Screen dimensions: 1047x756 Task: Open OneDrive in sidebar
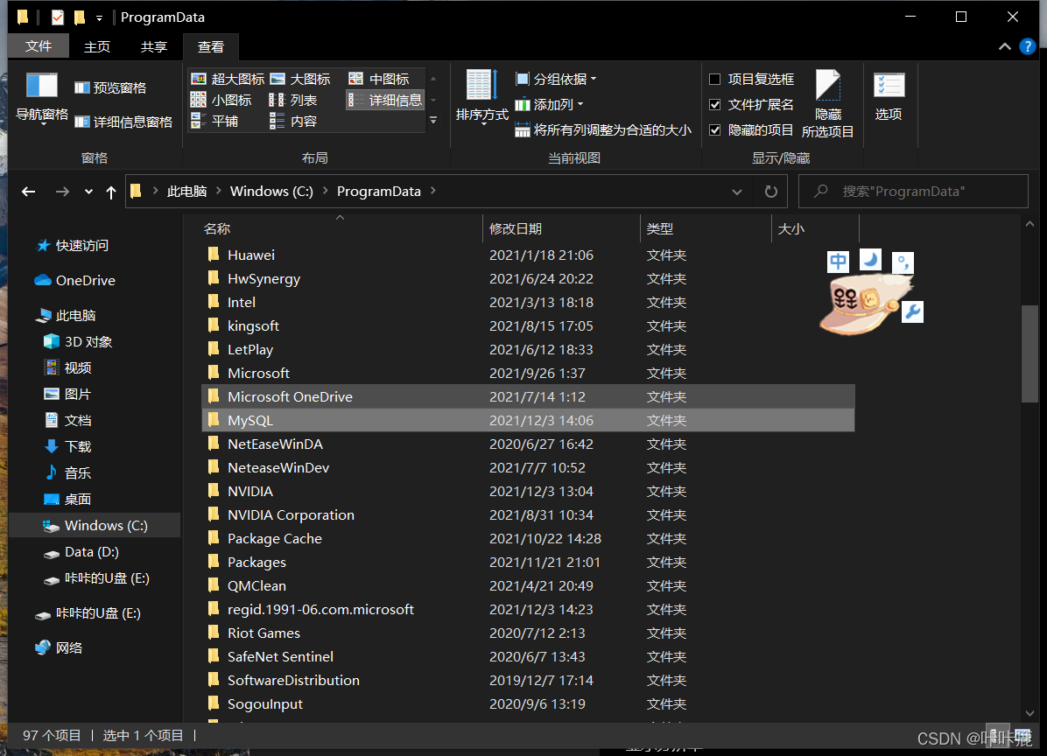pyautogui.click(x=74, y=280)
